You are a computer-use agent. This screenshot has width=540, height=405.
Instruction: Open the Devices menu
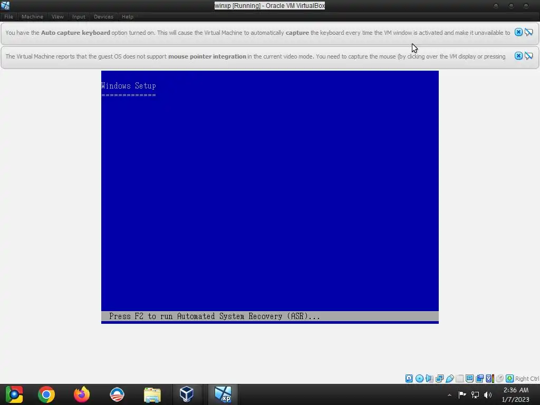click(x=103, y=16)
